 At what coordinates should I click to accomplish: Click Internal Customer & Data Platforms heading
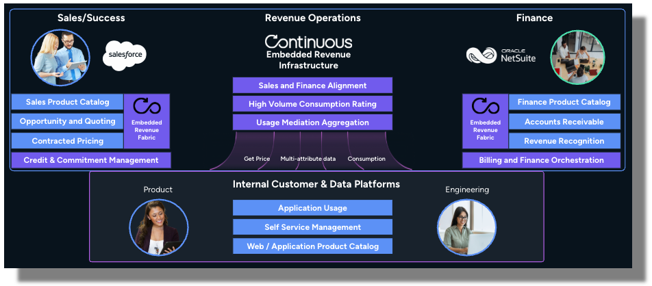click(x=316, y=184)
